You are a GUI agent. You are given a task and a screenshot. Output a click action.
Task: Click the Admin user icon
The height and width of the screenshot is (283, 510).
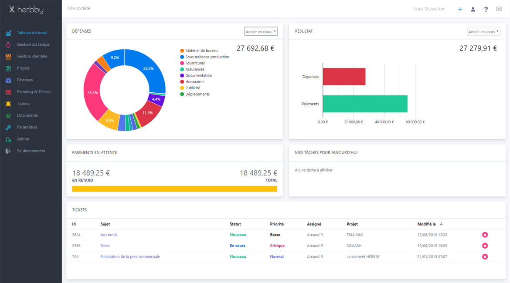coord(8,139)
